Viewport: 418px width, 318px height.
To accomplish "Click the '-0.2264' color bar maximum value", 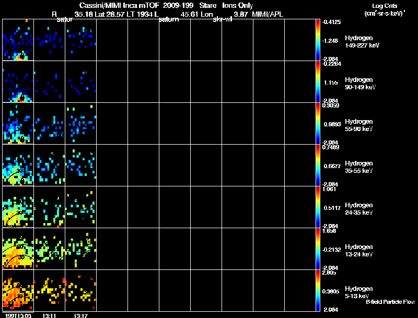I will pos(331,64).
